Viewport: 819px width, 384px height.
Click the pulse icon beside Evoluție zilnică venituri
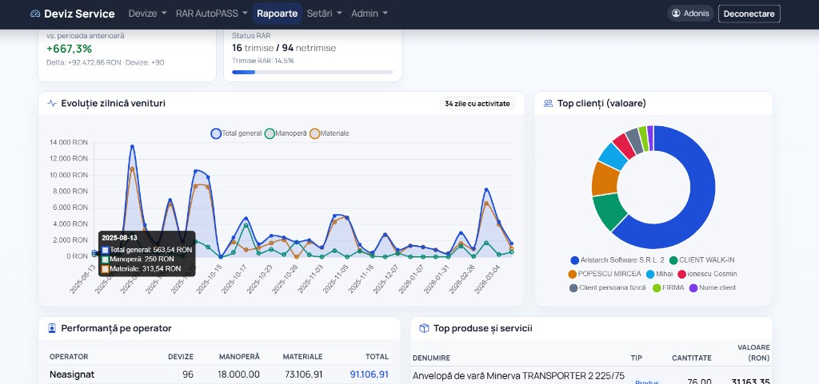pyautogui.click(x=52, y=103)
